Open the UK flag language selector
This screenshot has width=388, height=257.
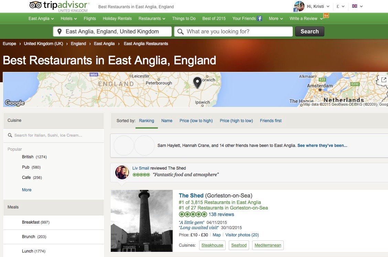357,6
